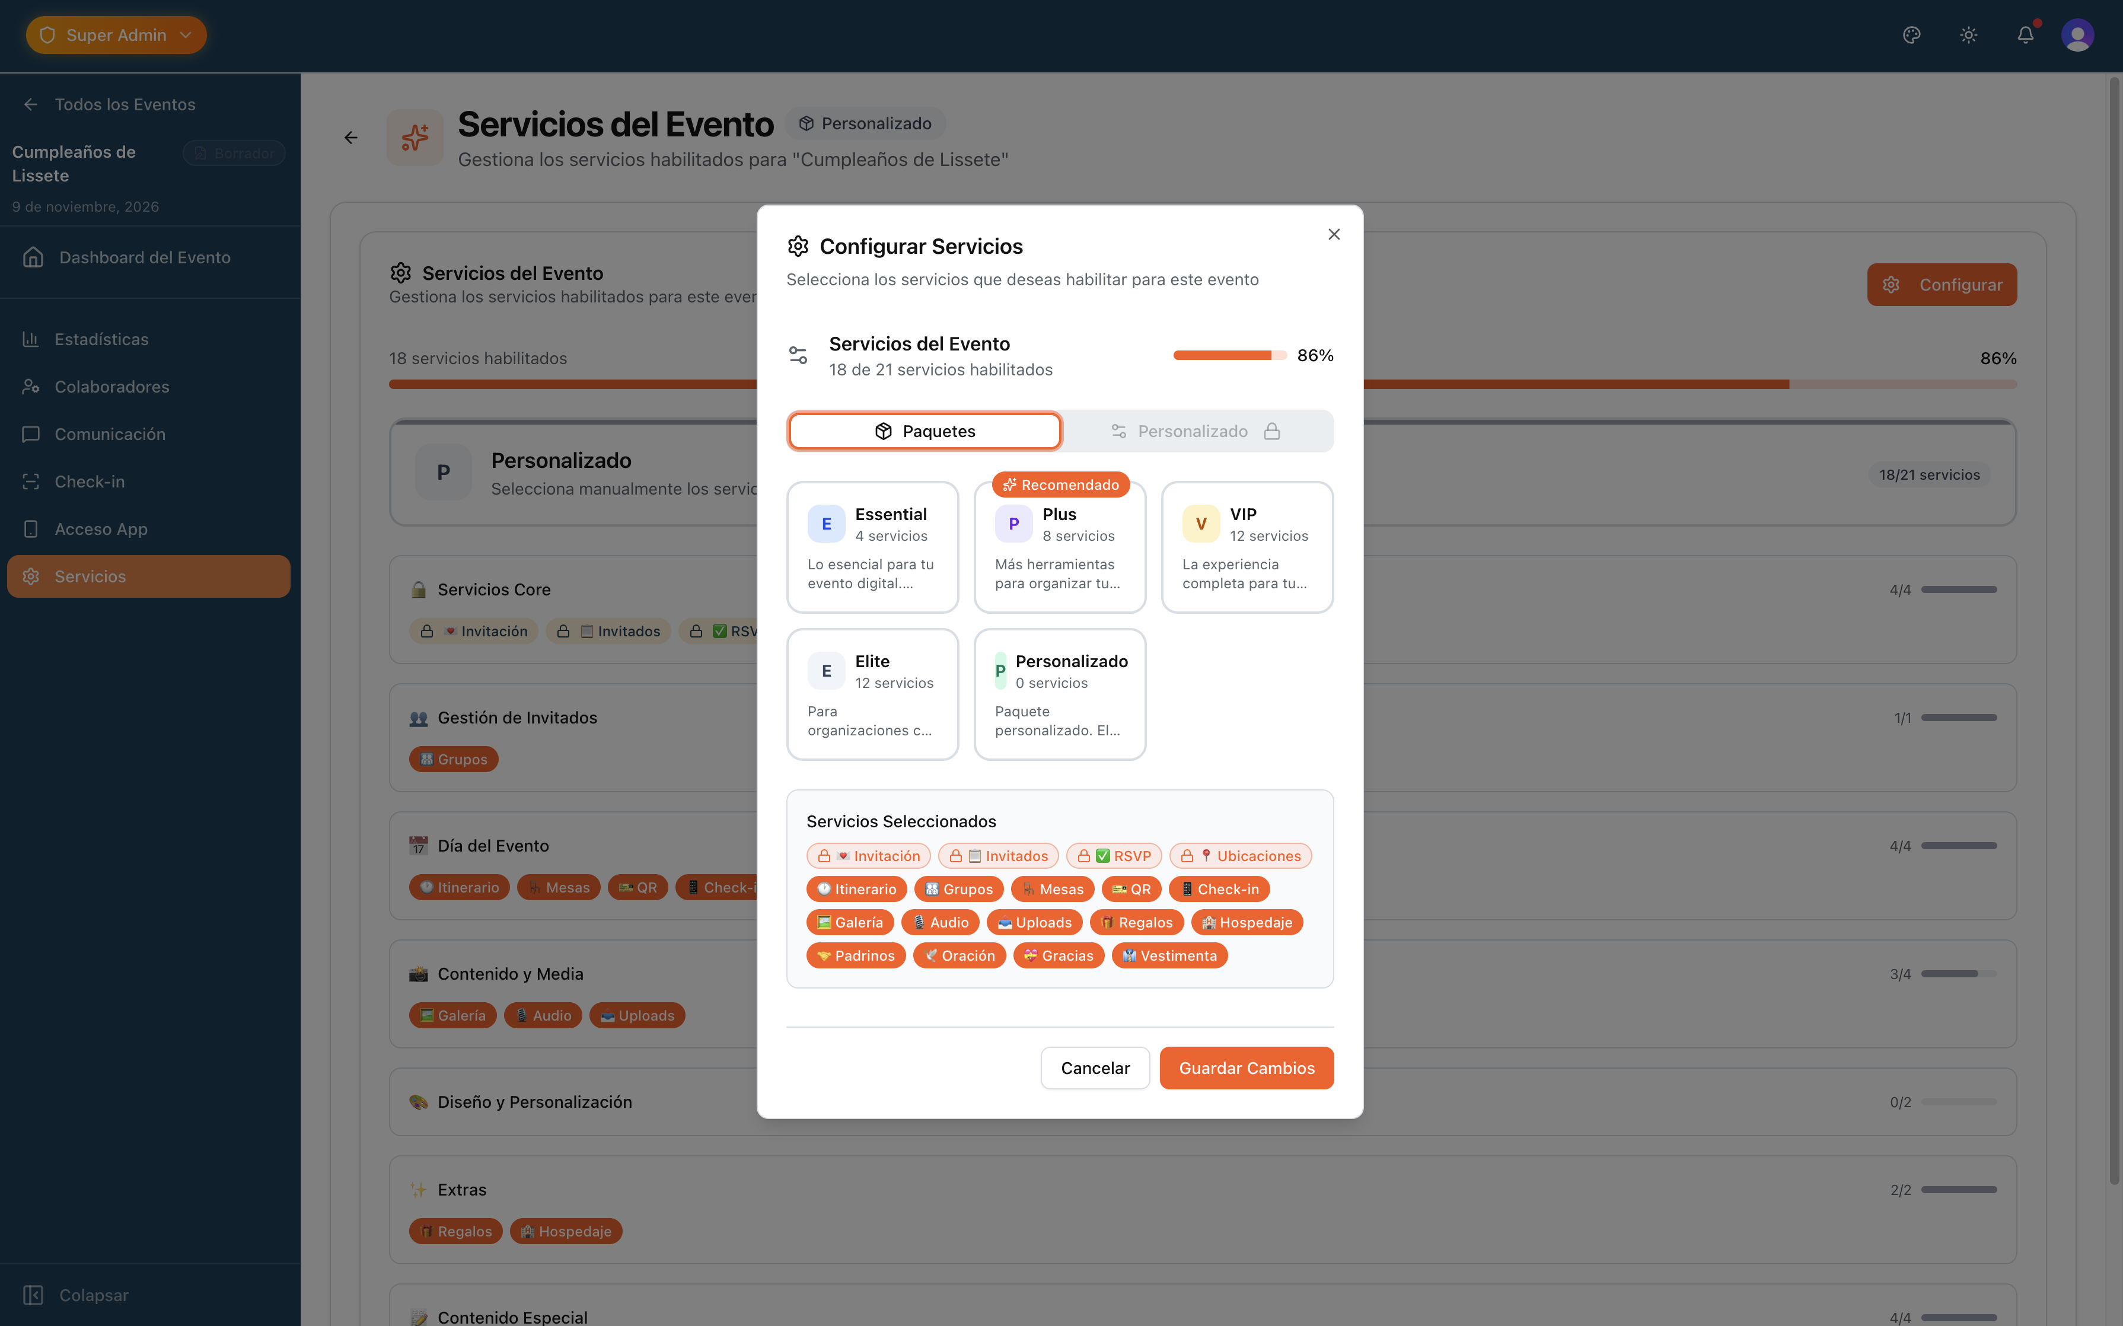Select the VIP package card
The height and width of the screenshot is (1326, 2123).
(1247, 547)
